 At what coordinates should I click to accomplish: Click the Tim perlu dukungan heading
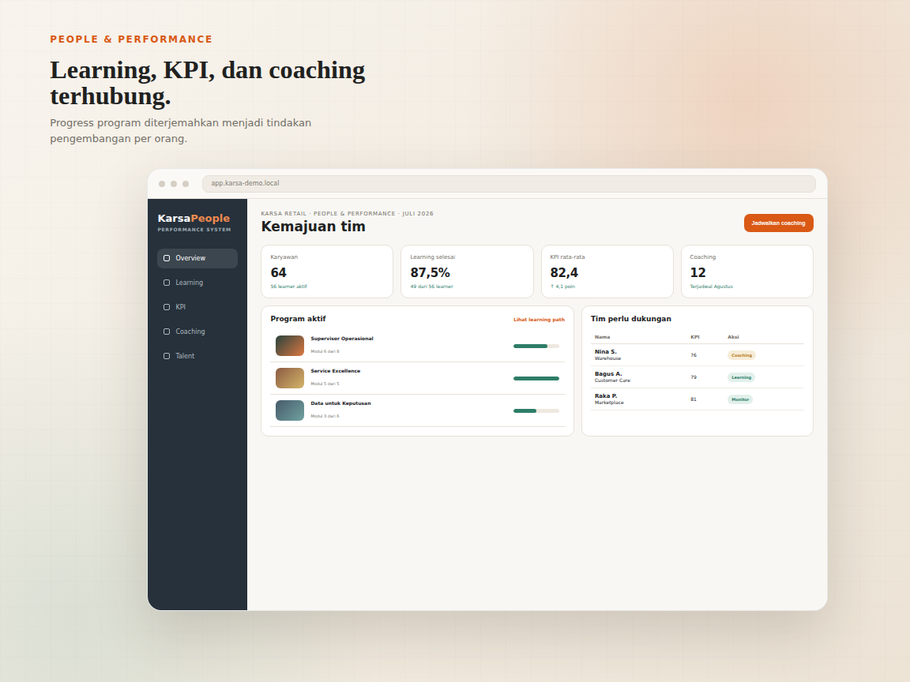click(631, 319)
